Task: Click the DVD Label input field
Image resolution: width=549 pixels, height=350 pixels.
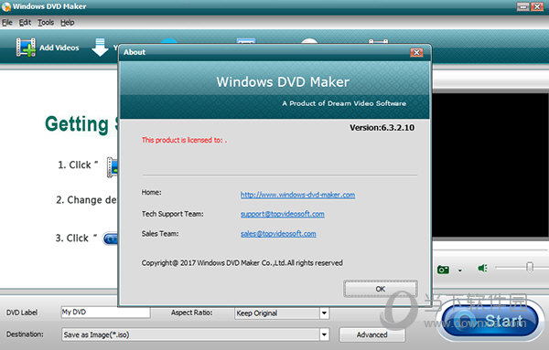Action: pos(105,312)
